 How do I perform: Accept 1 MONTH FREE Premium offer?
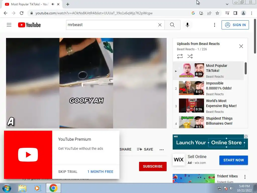coord(100,172)
